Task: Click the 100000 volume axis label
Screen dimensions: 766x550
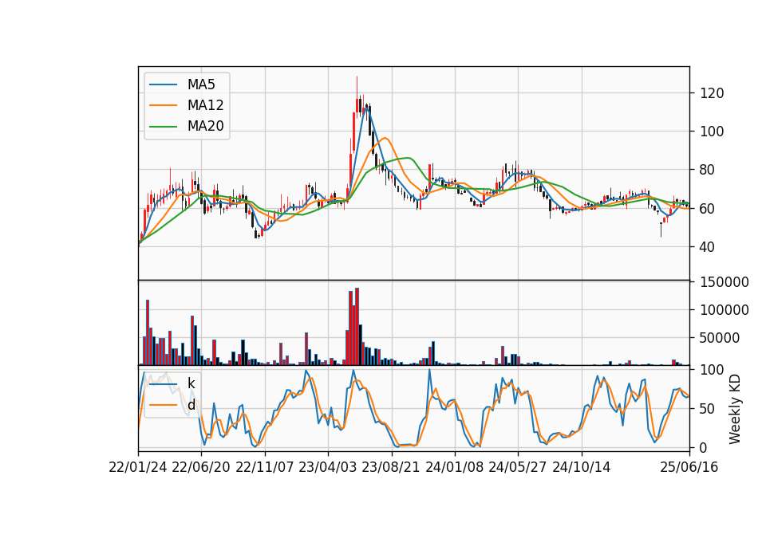Action: (x=725, y=310)
